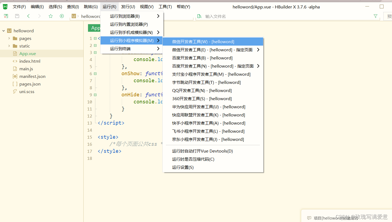This screenshot has height=222, width=392.
Task: Select 360开发者工具(S)
Action: (213, 99)
